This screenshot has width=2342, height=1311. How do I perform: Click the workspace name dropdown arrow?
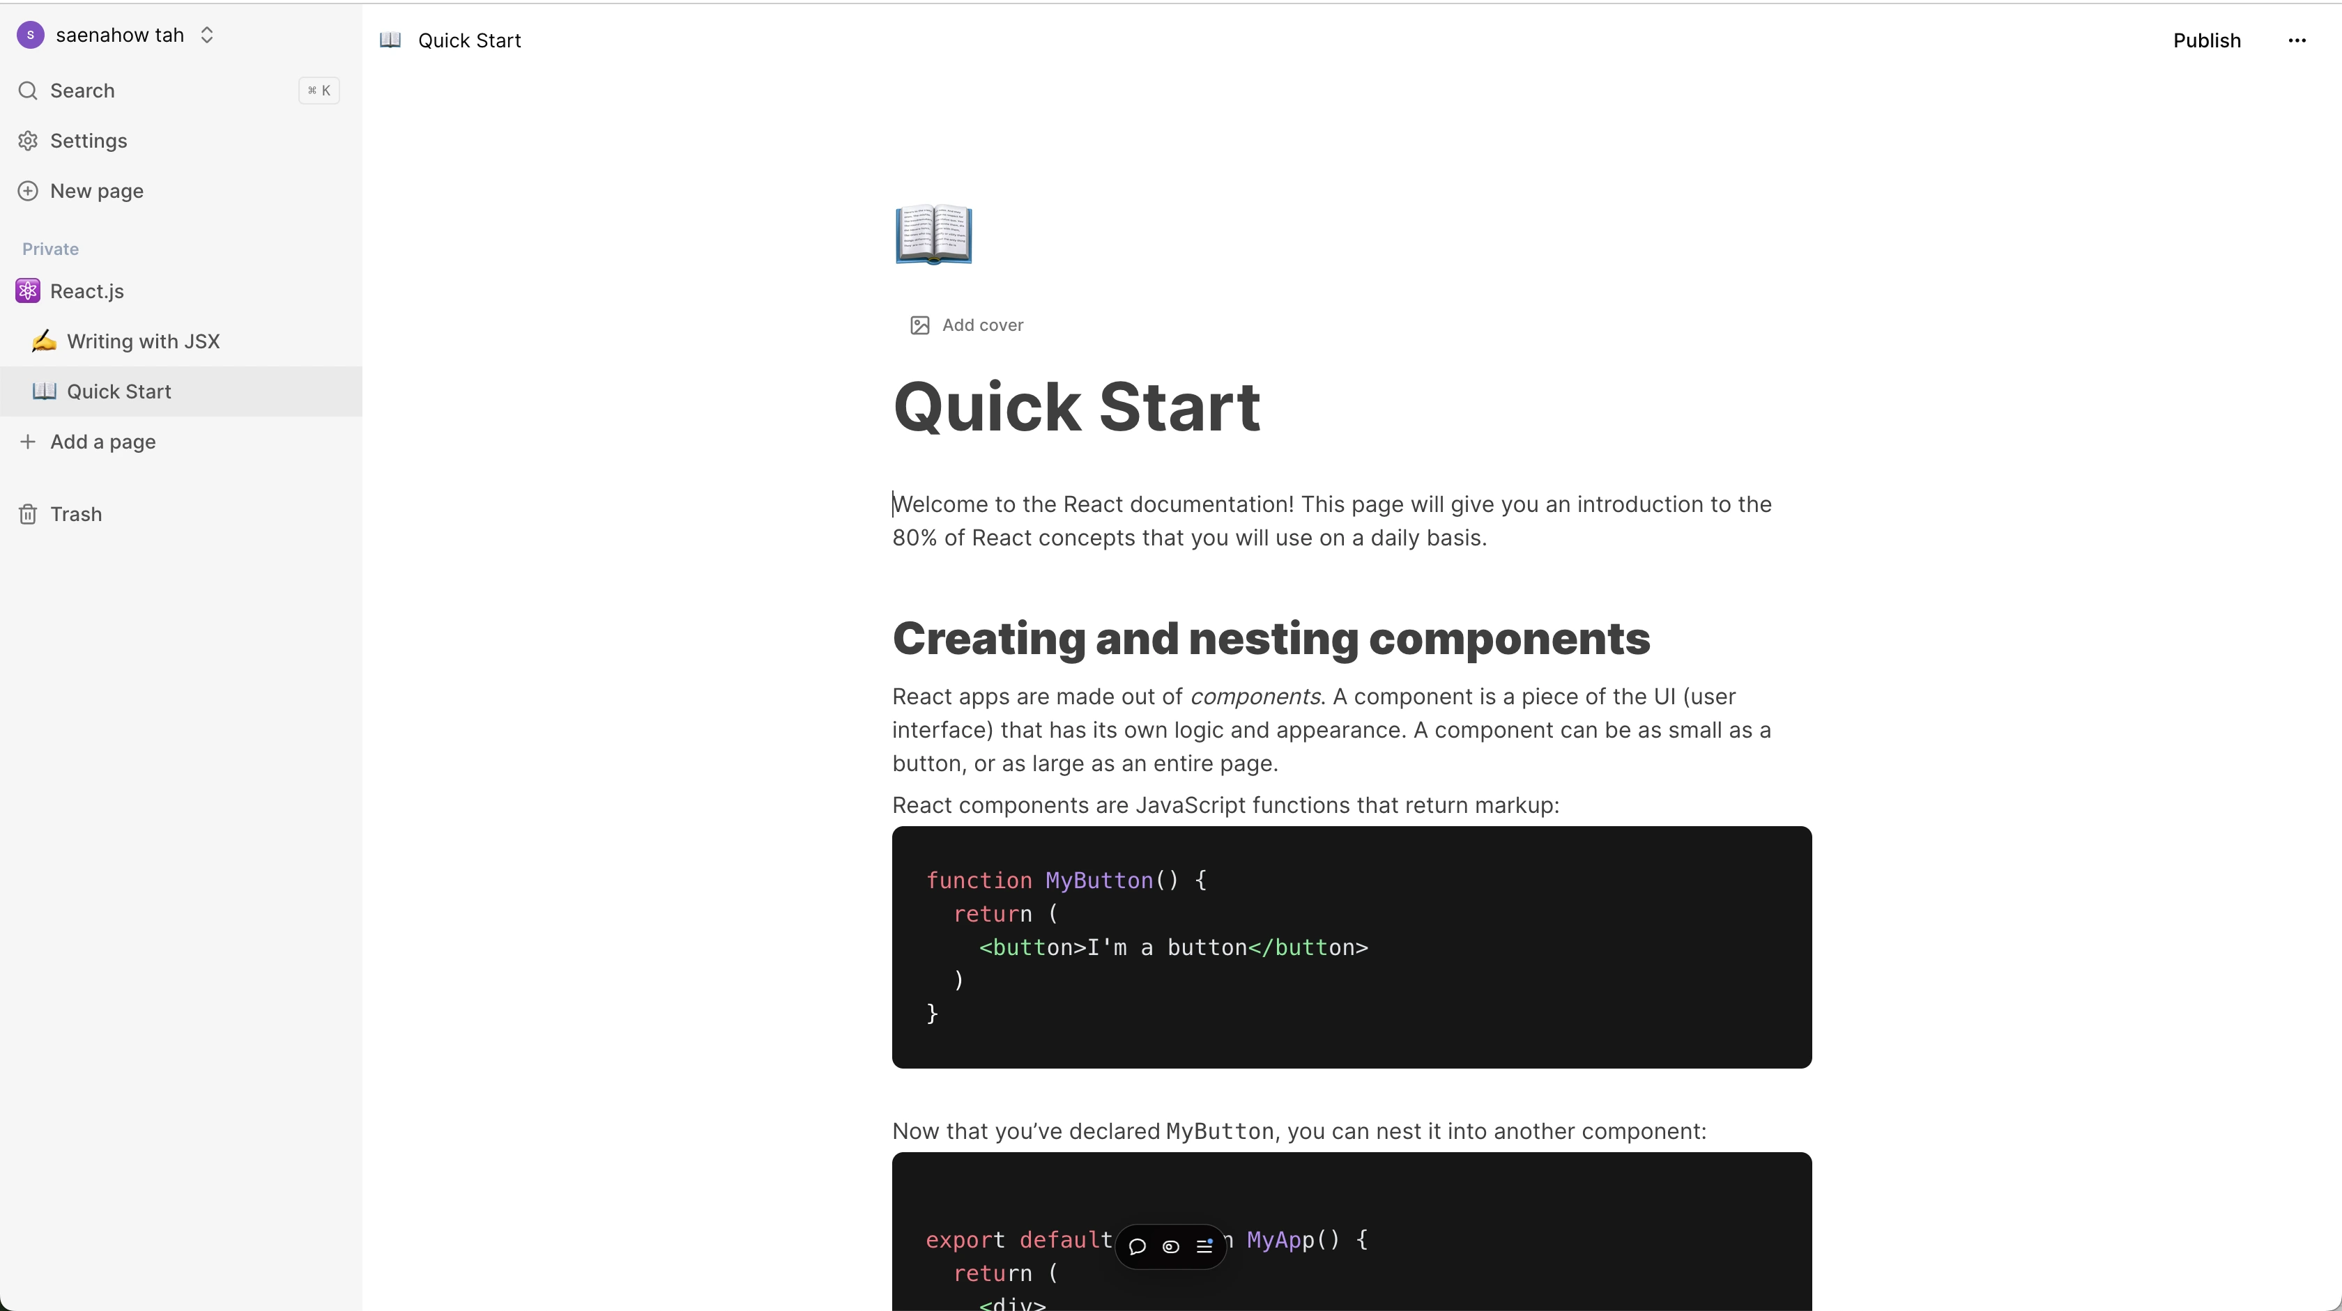(206, 33)
